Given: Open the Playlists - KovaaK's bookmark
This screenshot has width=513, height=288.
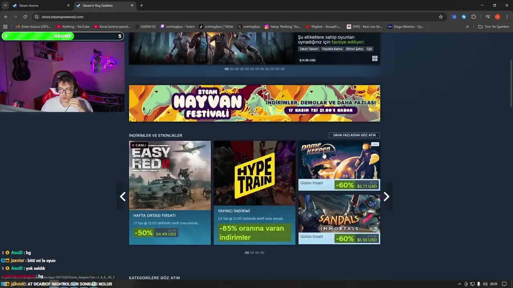Looking at the screenshot, I should pyautogui.click(x=323, y=27).
